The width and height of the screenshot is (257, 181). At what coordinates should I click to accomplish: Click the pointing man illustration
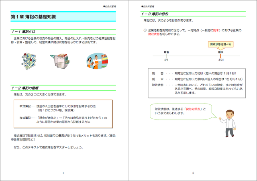coord(228,124)
